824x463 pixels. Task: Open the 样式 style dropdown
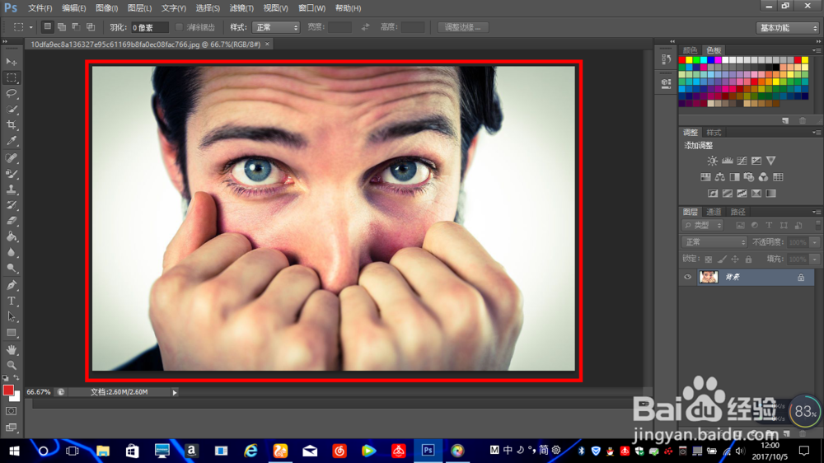(x=275, y=27)
